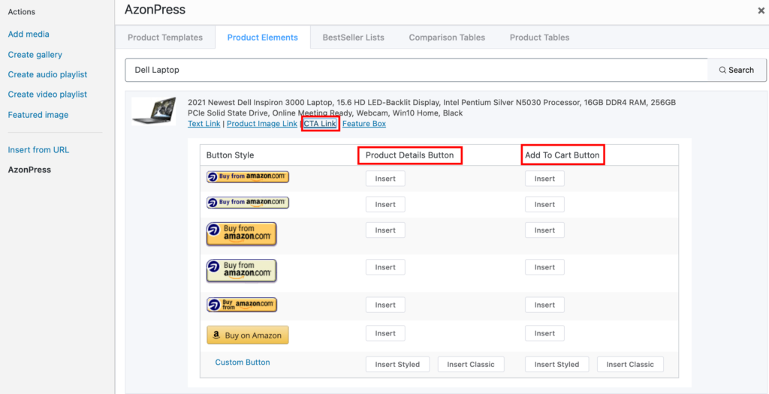Insert Product Details for first orange button
The width and height of the screenshot is (769, 394).
point(385,179)
